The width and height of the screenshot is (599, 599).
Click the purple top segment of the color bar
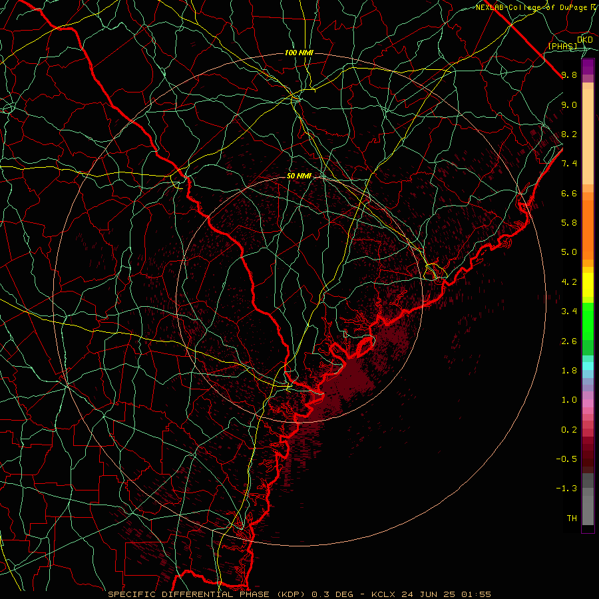point(588,67)
